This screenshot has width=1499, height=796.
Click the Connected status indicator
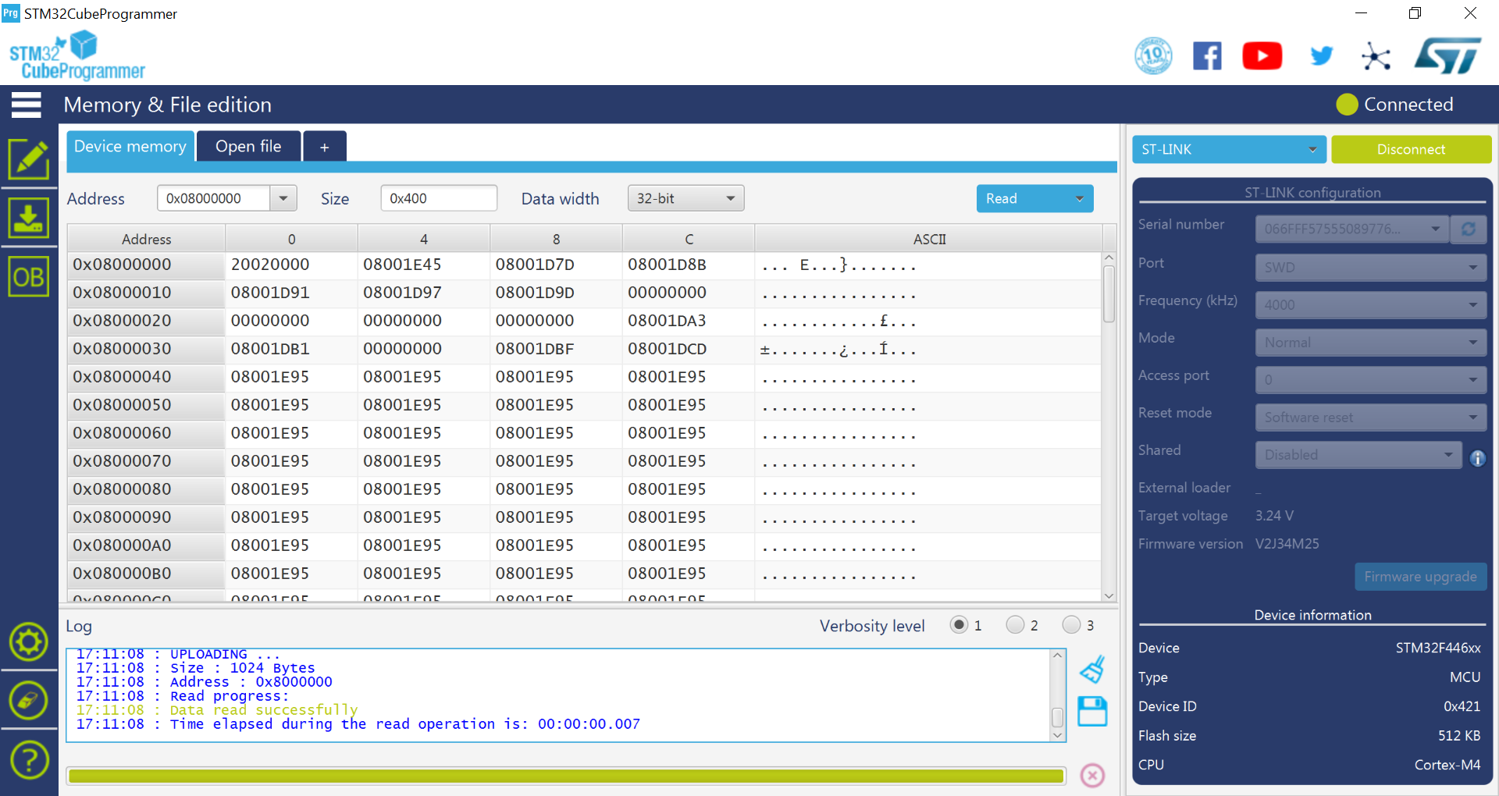point(1395,105)
